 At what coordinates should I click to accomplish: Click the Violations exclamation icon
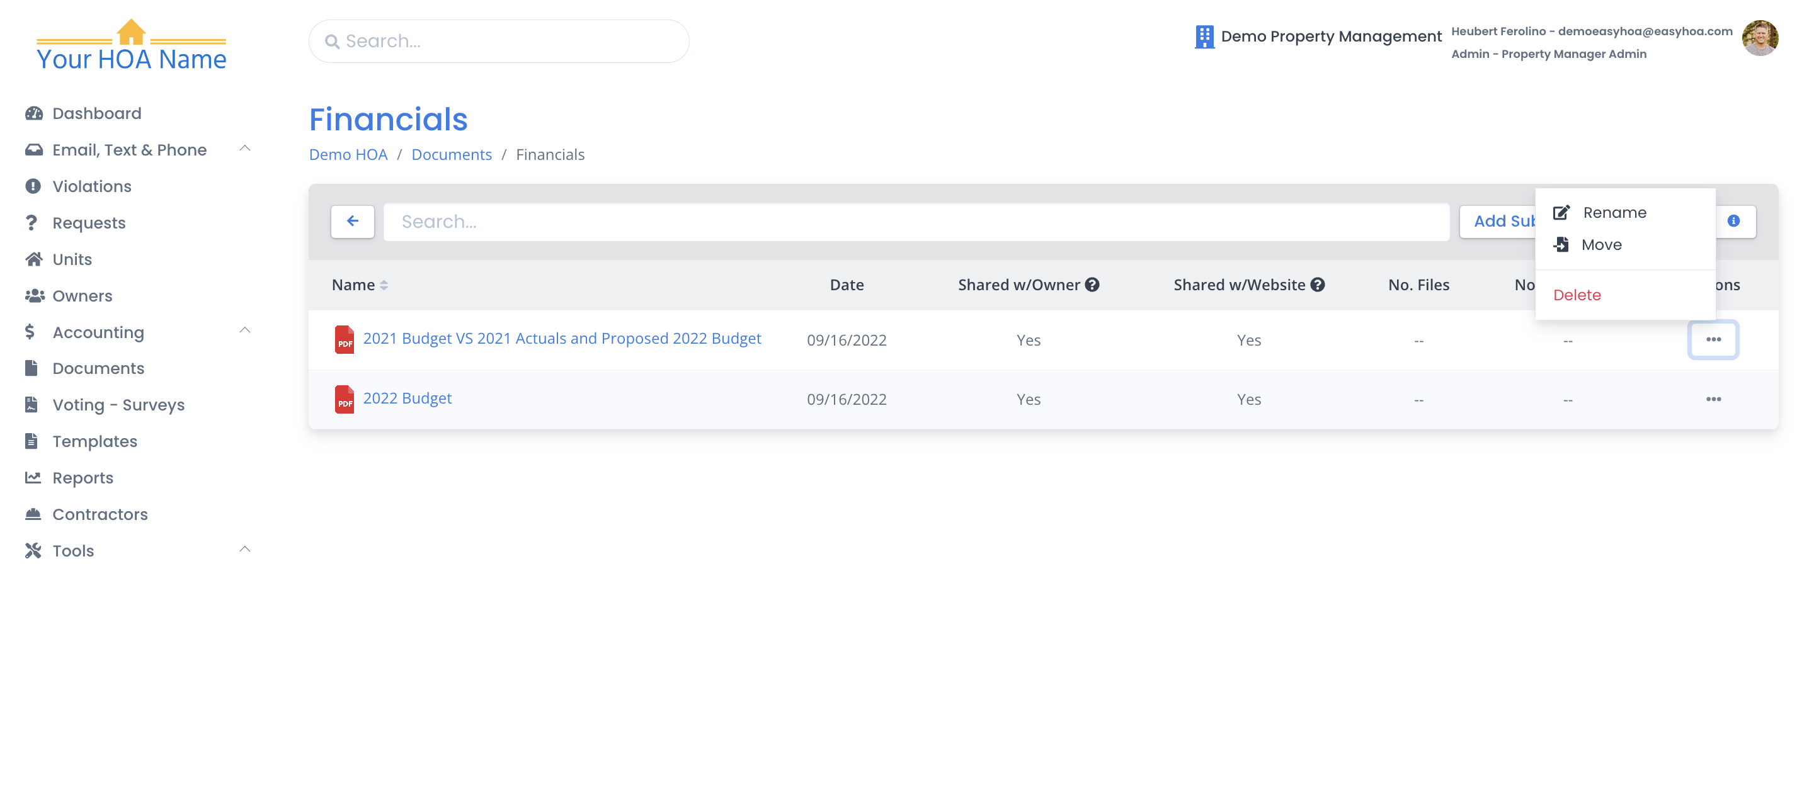click(x=33, y=186)
